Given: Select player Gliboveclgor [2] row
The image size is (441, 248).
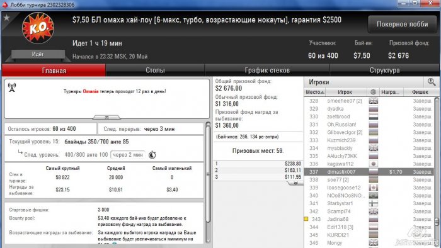Looking at the screenshot, I should click(369, 132).
